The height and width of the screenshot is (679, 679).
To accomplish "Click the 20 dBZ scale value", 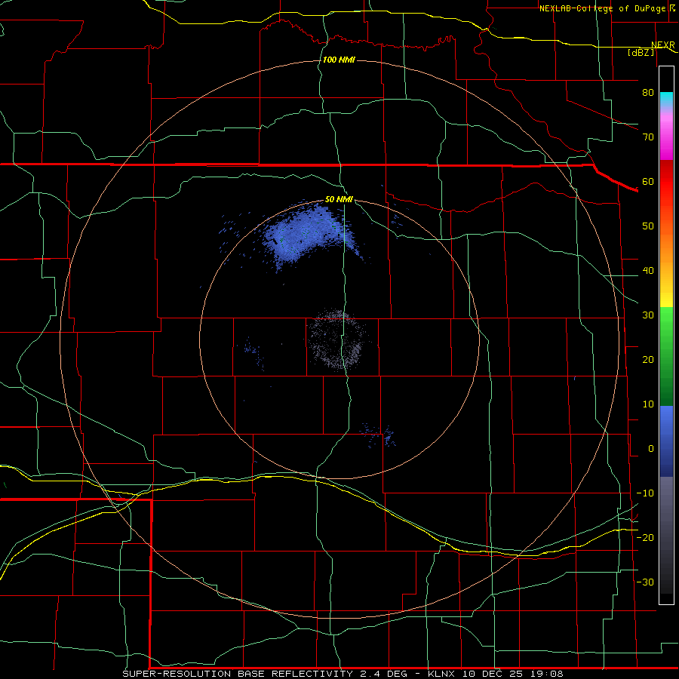I will pos(648,360).
